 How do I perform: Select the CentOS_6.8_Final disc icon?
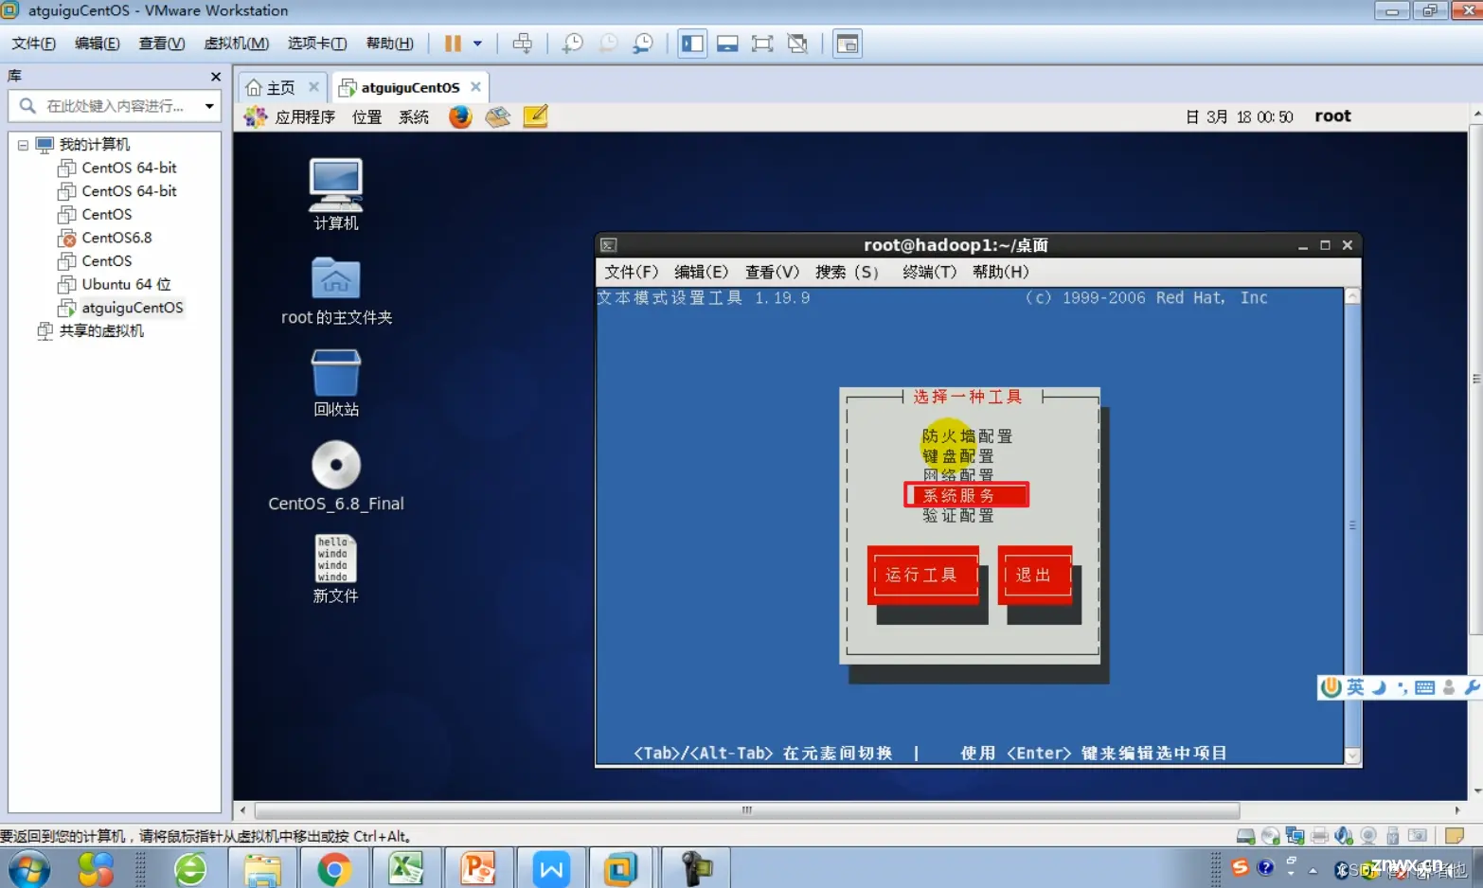336,476
